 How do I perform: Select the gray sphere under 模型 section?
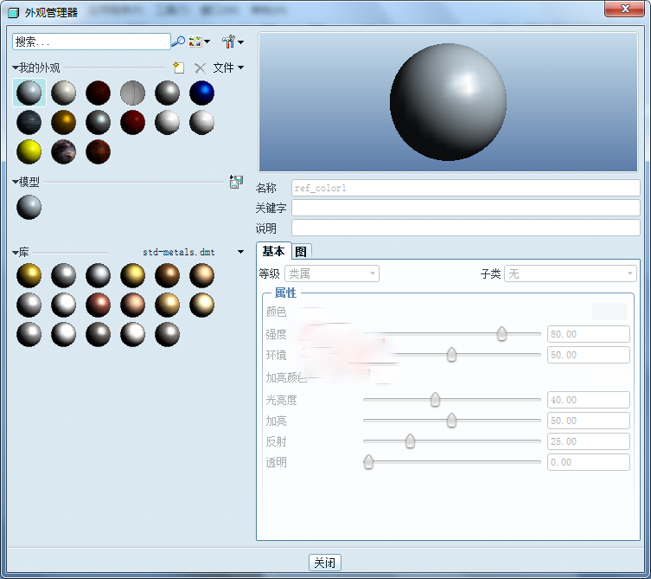click(x=29, y=207)
